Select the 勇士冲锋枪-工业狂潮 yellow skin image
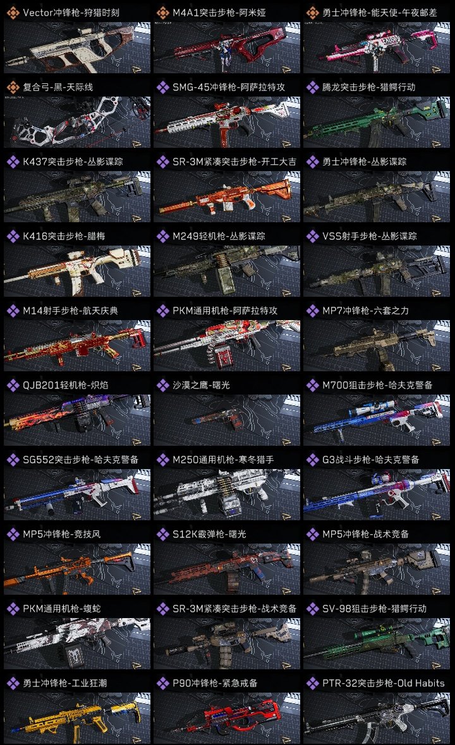Viewport: 455px width, 745px height. [77, 718]
